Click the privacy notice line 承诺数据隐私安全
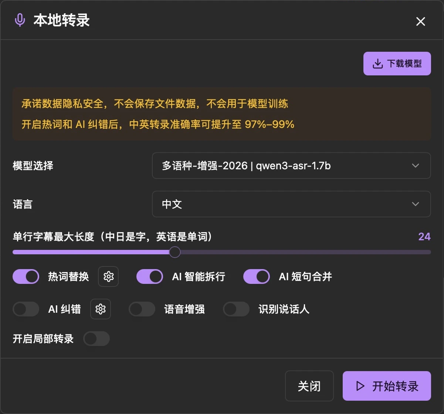 click(155, 104)
